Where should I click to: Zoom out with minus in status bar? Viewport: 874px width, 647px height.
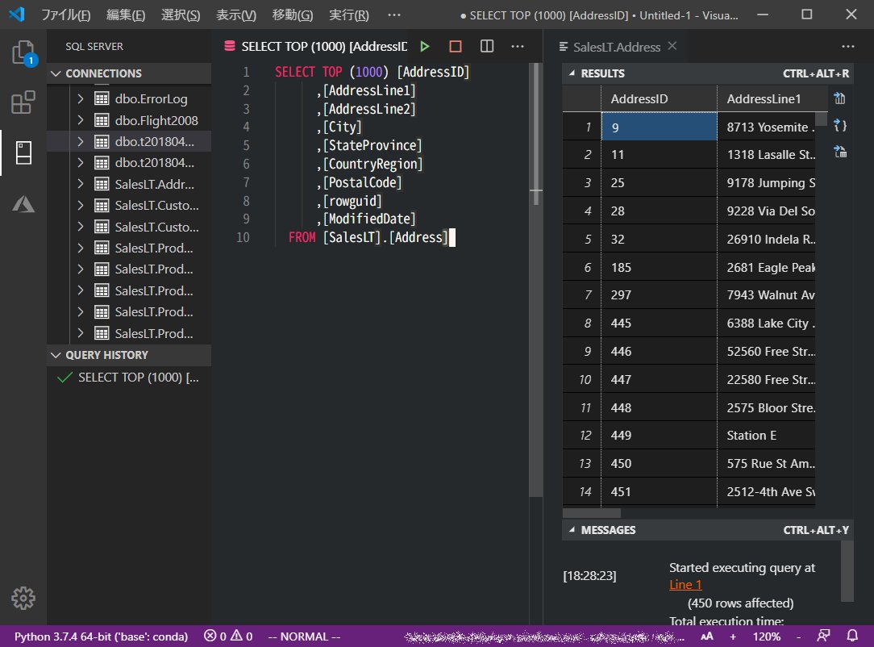coord(798,636)
